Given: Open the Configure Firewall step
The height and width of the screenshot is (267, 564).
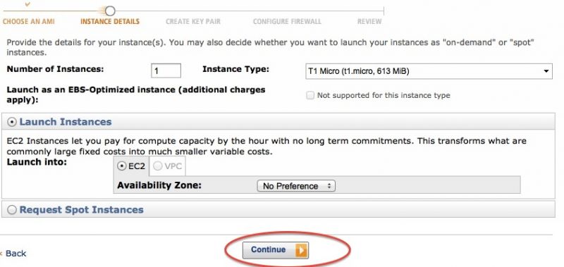Looking at the screenshot, I should [287, 22].
